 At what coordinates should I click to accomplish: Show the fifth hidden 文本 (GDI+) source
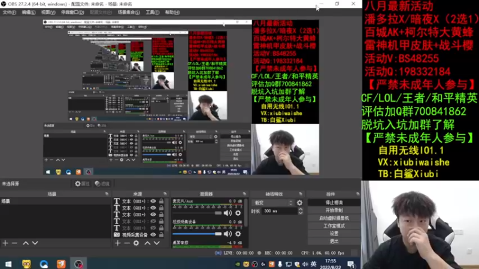153,228
